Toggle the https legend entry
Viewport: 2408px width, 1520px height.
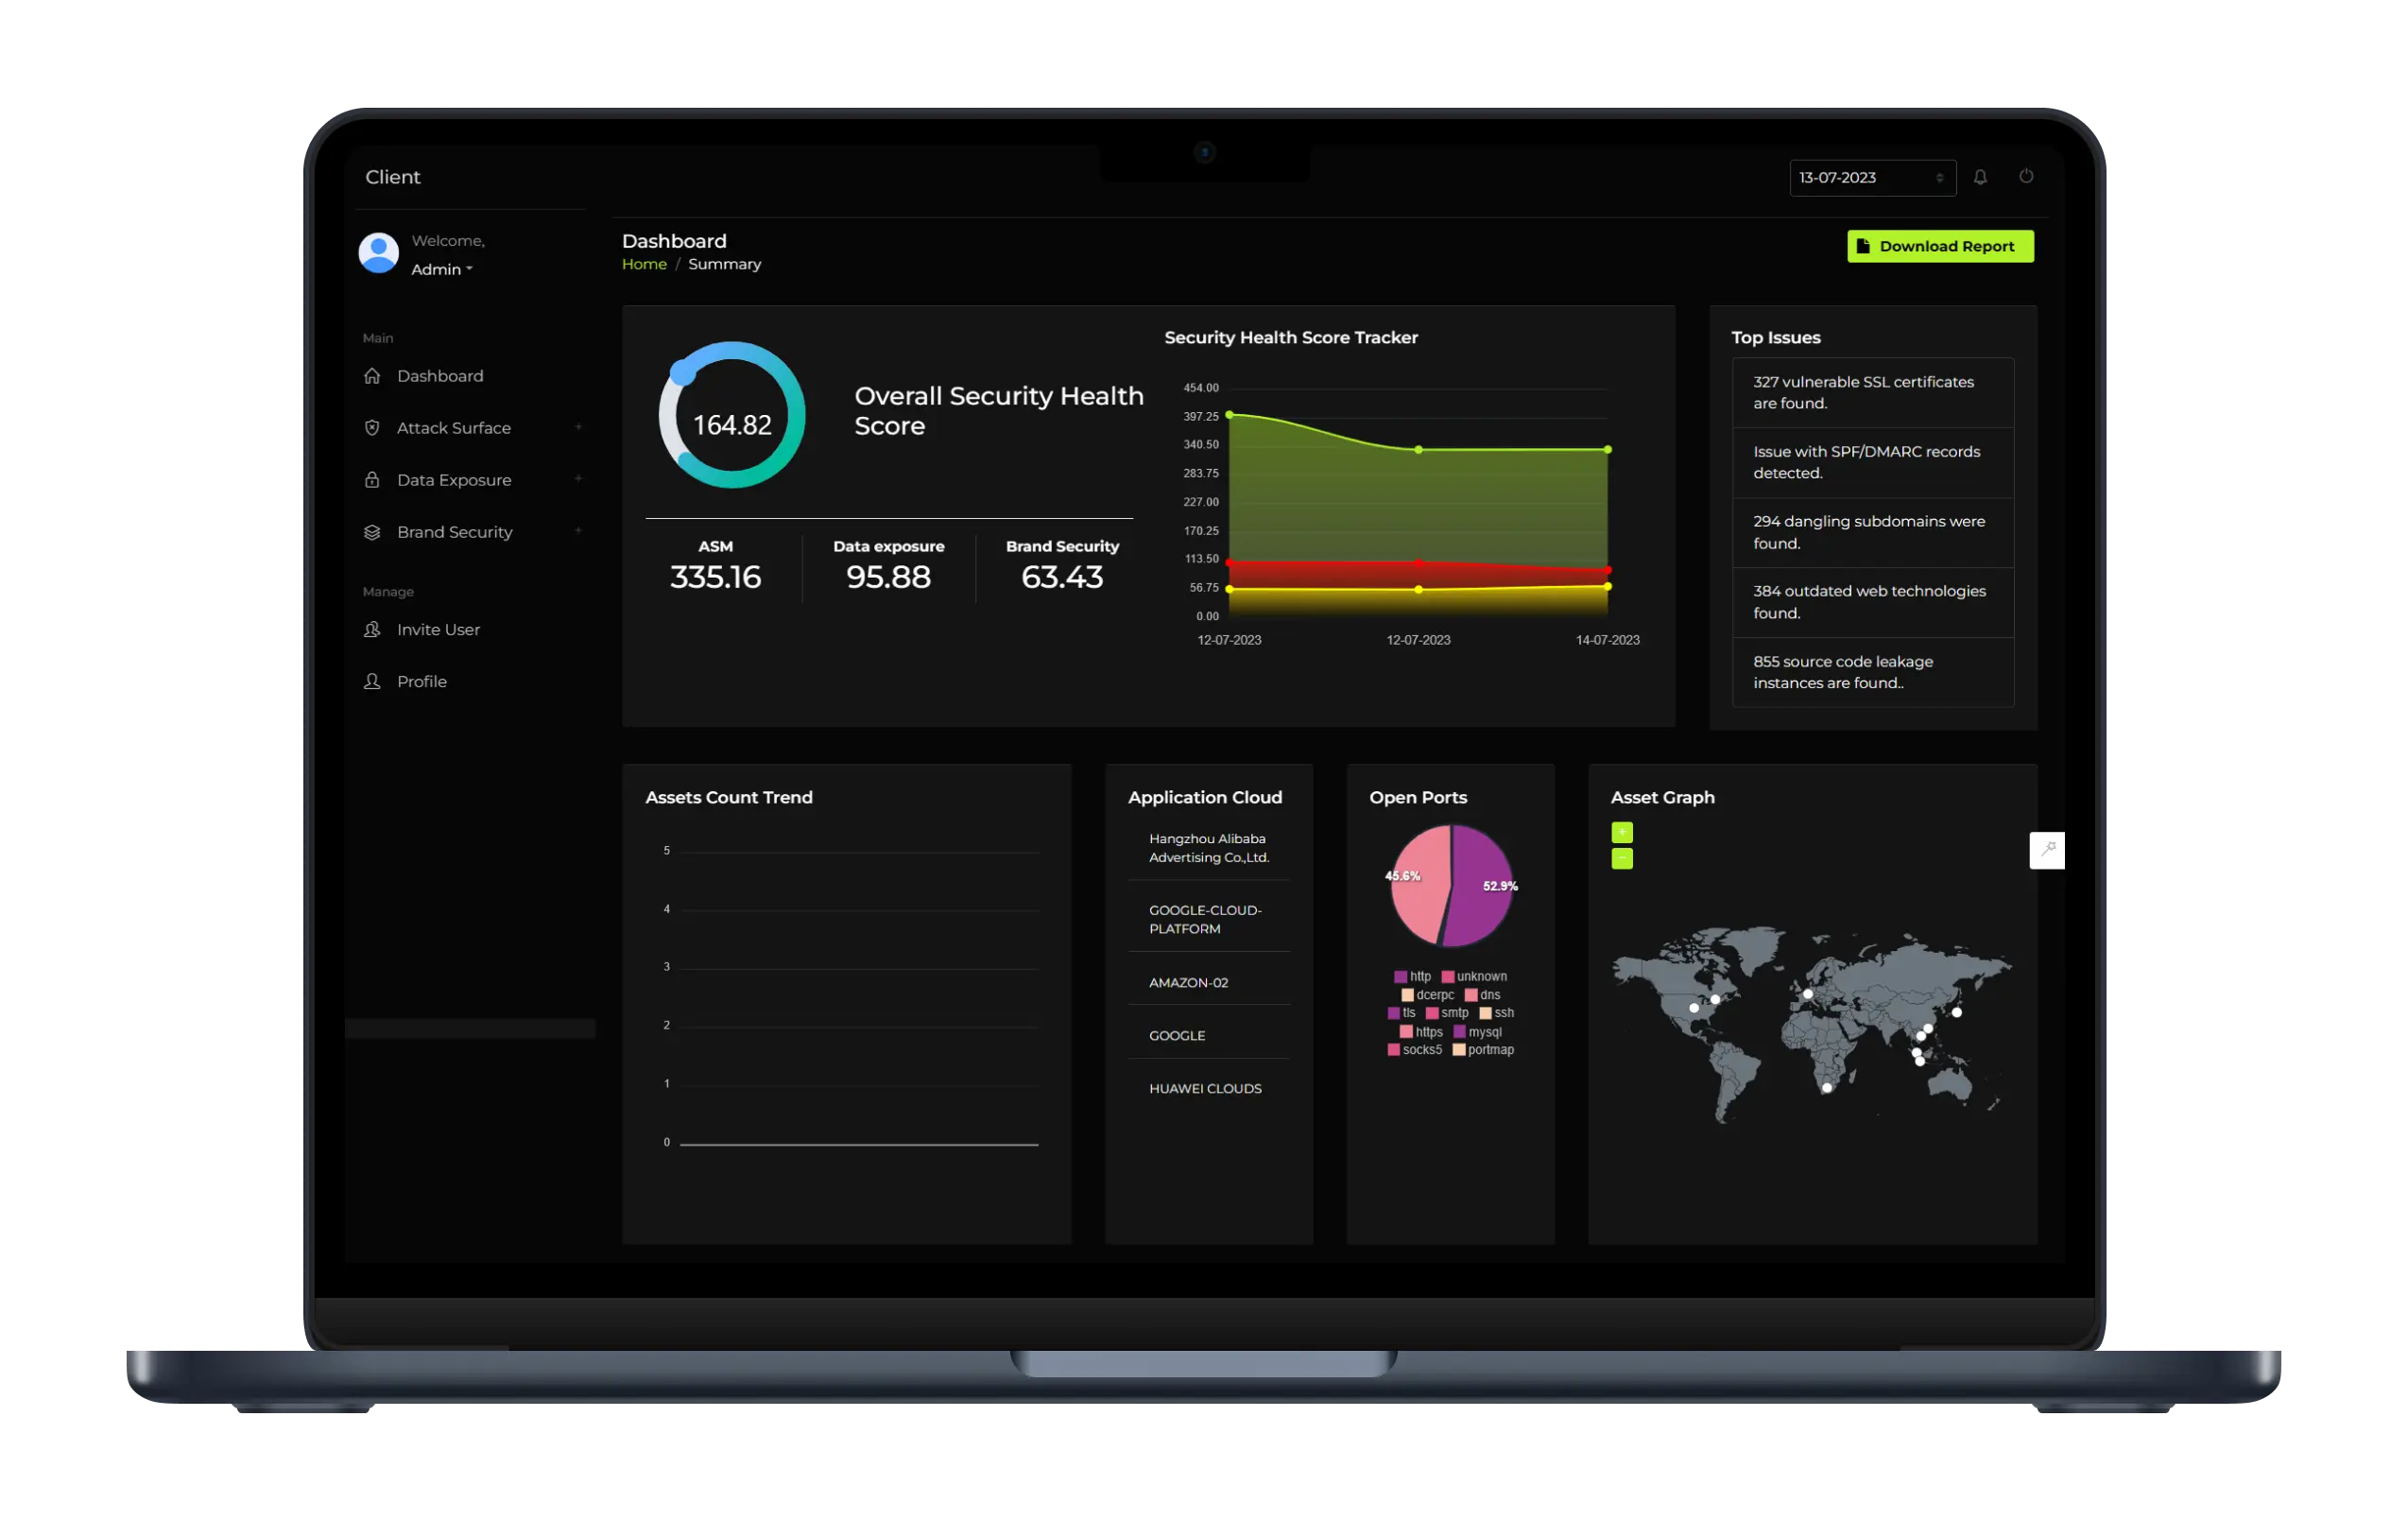click(x=1421, y=1032)
